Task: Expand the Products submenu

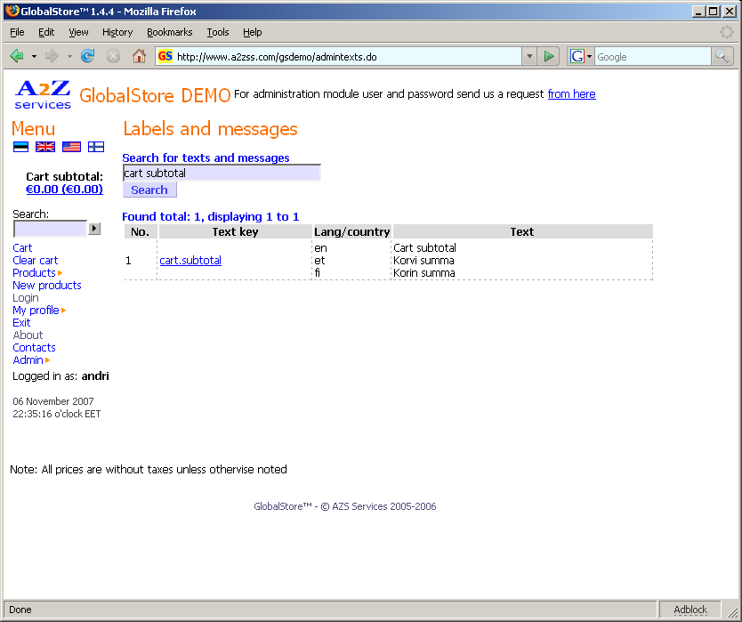Action: (x=60, y=273)
